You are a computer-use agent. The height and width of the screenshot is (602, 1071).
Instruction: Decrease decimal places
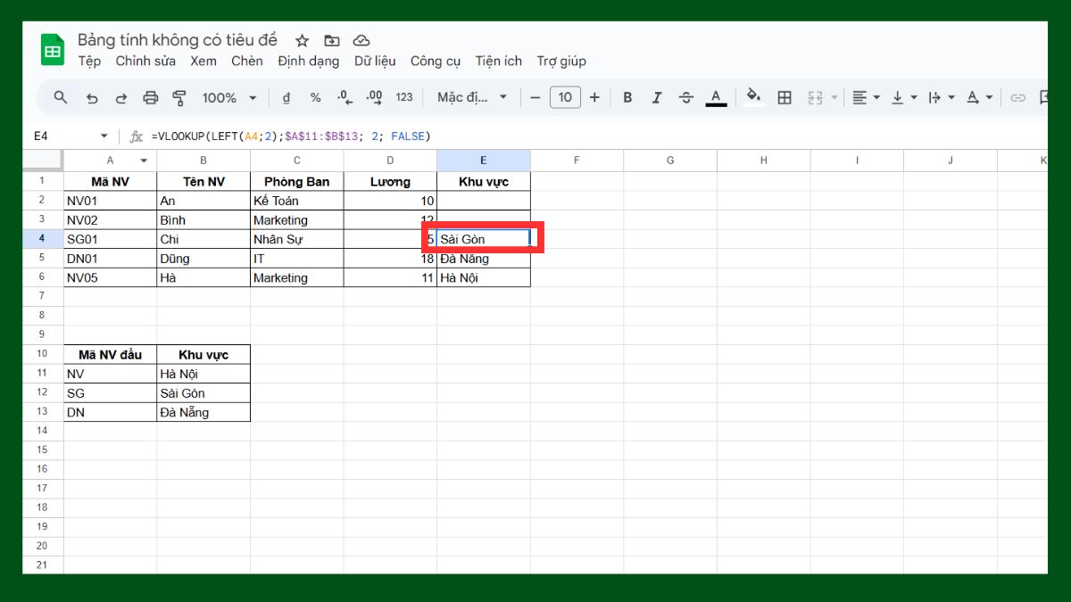click(344, 97)
